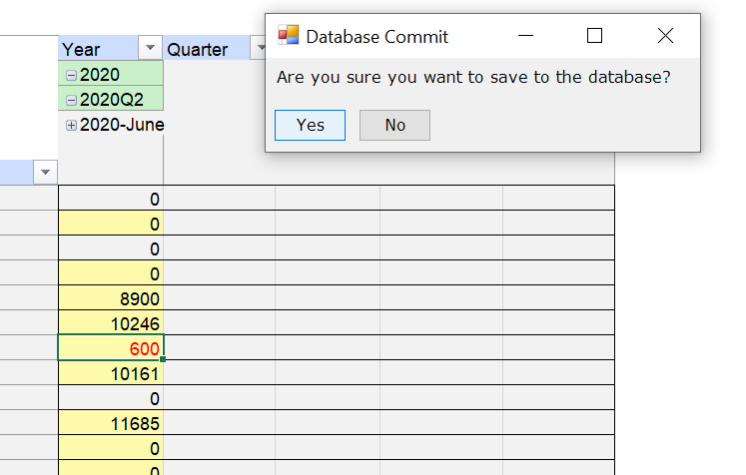
Task: Close the Database Commit dialog
Action: tap(665, 36)
